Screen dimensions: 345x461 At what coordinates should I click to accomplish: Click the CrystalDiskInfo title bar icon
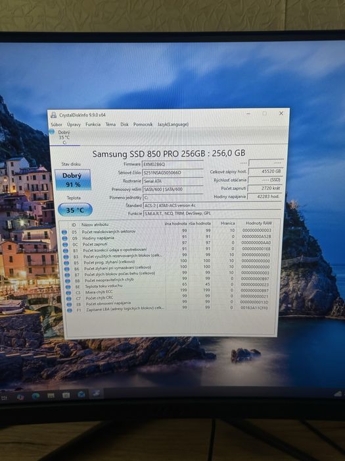pyautogui.click(x=54, y=115)
